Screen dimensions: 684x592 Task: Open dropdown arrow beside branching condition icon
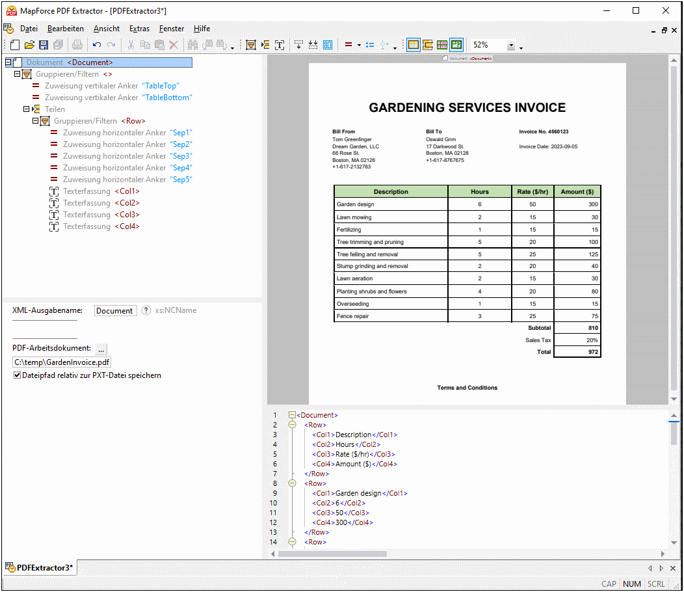click(x=395, y=48)
